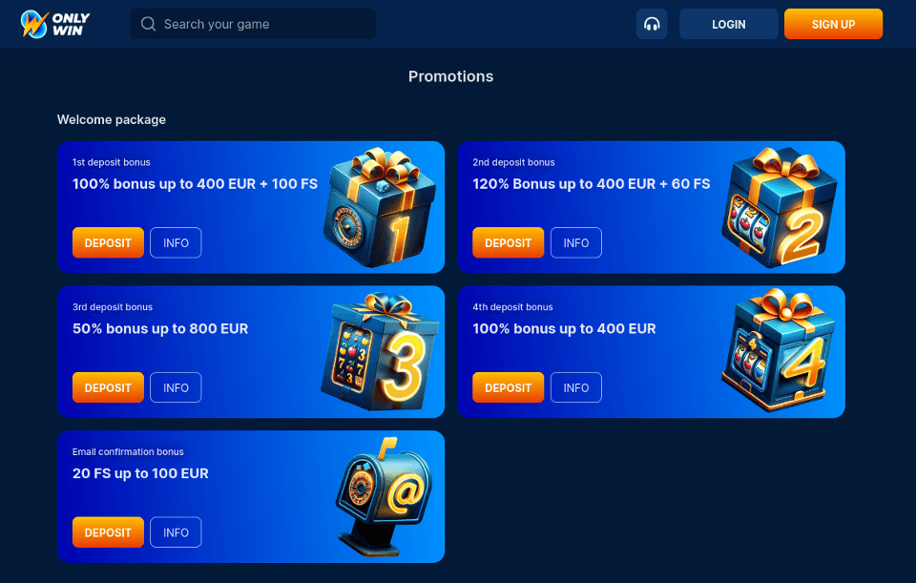View INFO for 2nd deposit bonus
This screenshot has height=583, width=916.
[576, 242]
